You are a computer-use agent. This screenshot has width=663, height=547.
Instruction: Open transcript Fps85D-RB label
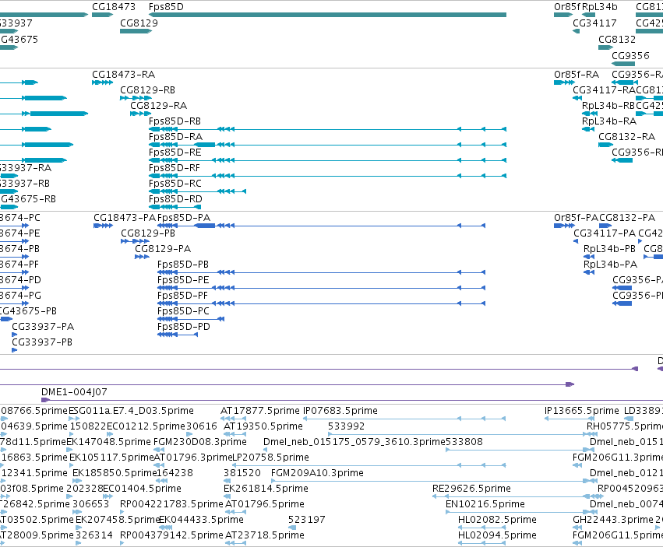[175, 121]
